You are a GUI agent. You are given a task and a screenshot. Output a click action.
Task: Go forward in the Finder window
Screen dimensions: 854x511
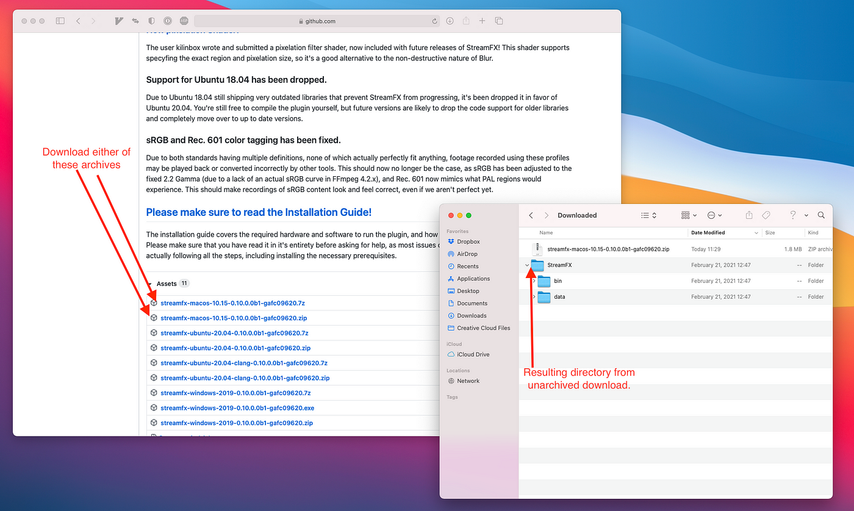tap(546, 215)
